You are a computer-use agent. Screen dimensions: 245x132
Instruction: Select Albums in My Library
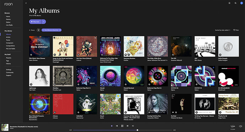click(x=9, y=34)
